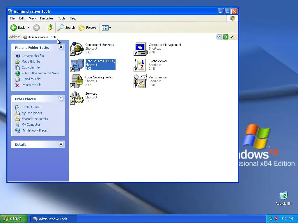Open the Tools menu
This screenshot has width=298, height=223.
(62, 18)
